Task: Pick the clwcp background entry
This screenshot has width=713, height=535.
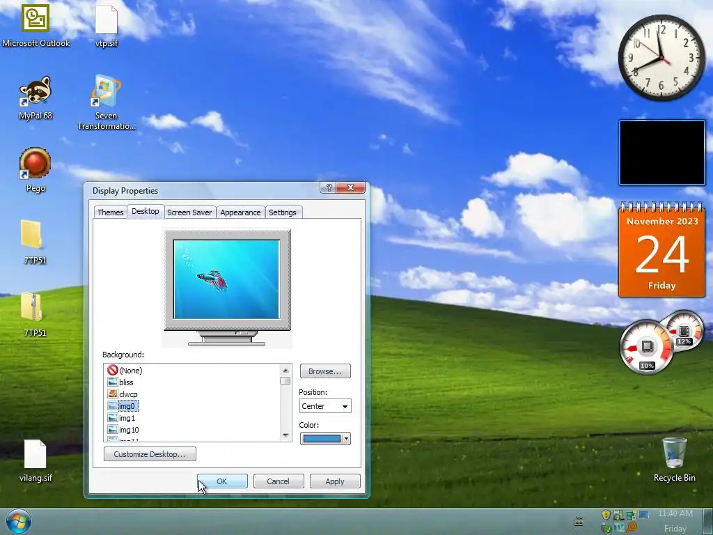Action: pyautogui.click(x=123, y=394)
